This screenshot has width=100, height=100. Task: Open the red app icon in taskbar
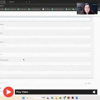73,98
